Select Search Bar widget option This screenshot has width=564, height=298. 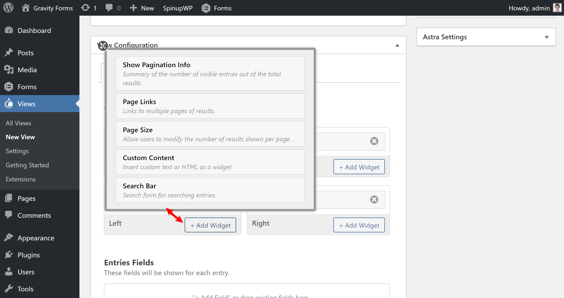tap(210, 190)
